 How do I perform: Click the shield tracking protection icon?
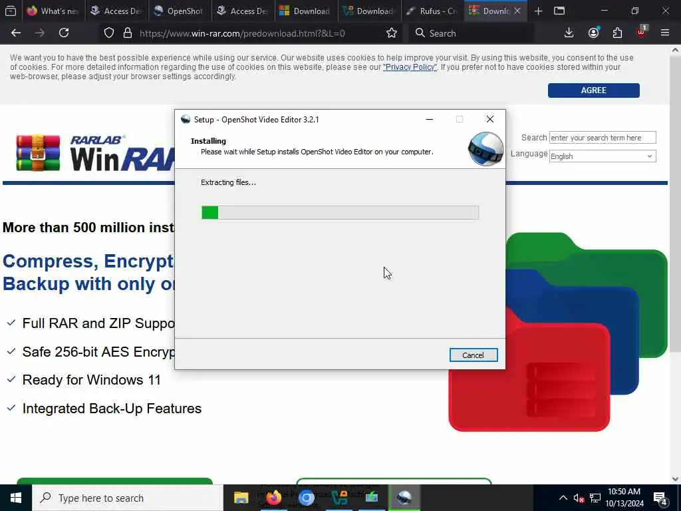click(109, 33)
